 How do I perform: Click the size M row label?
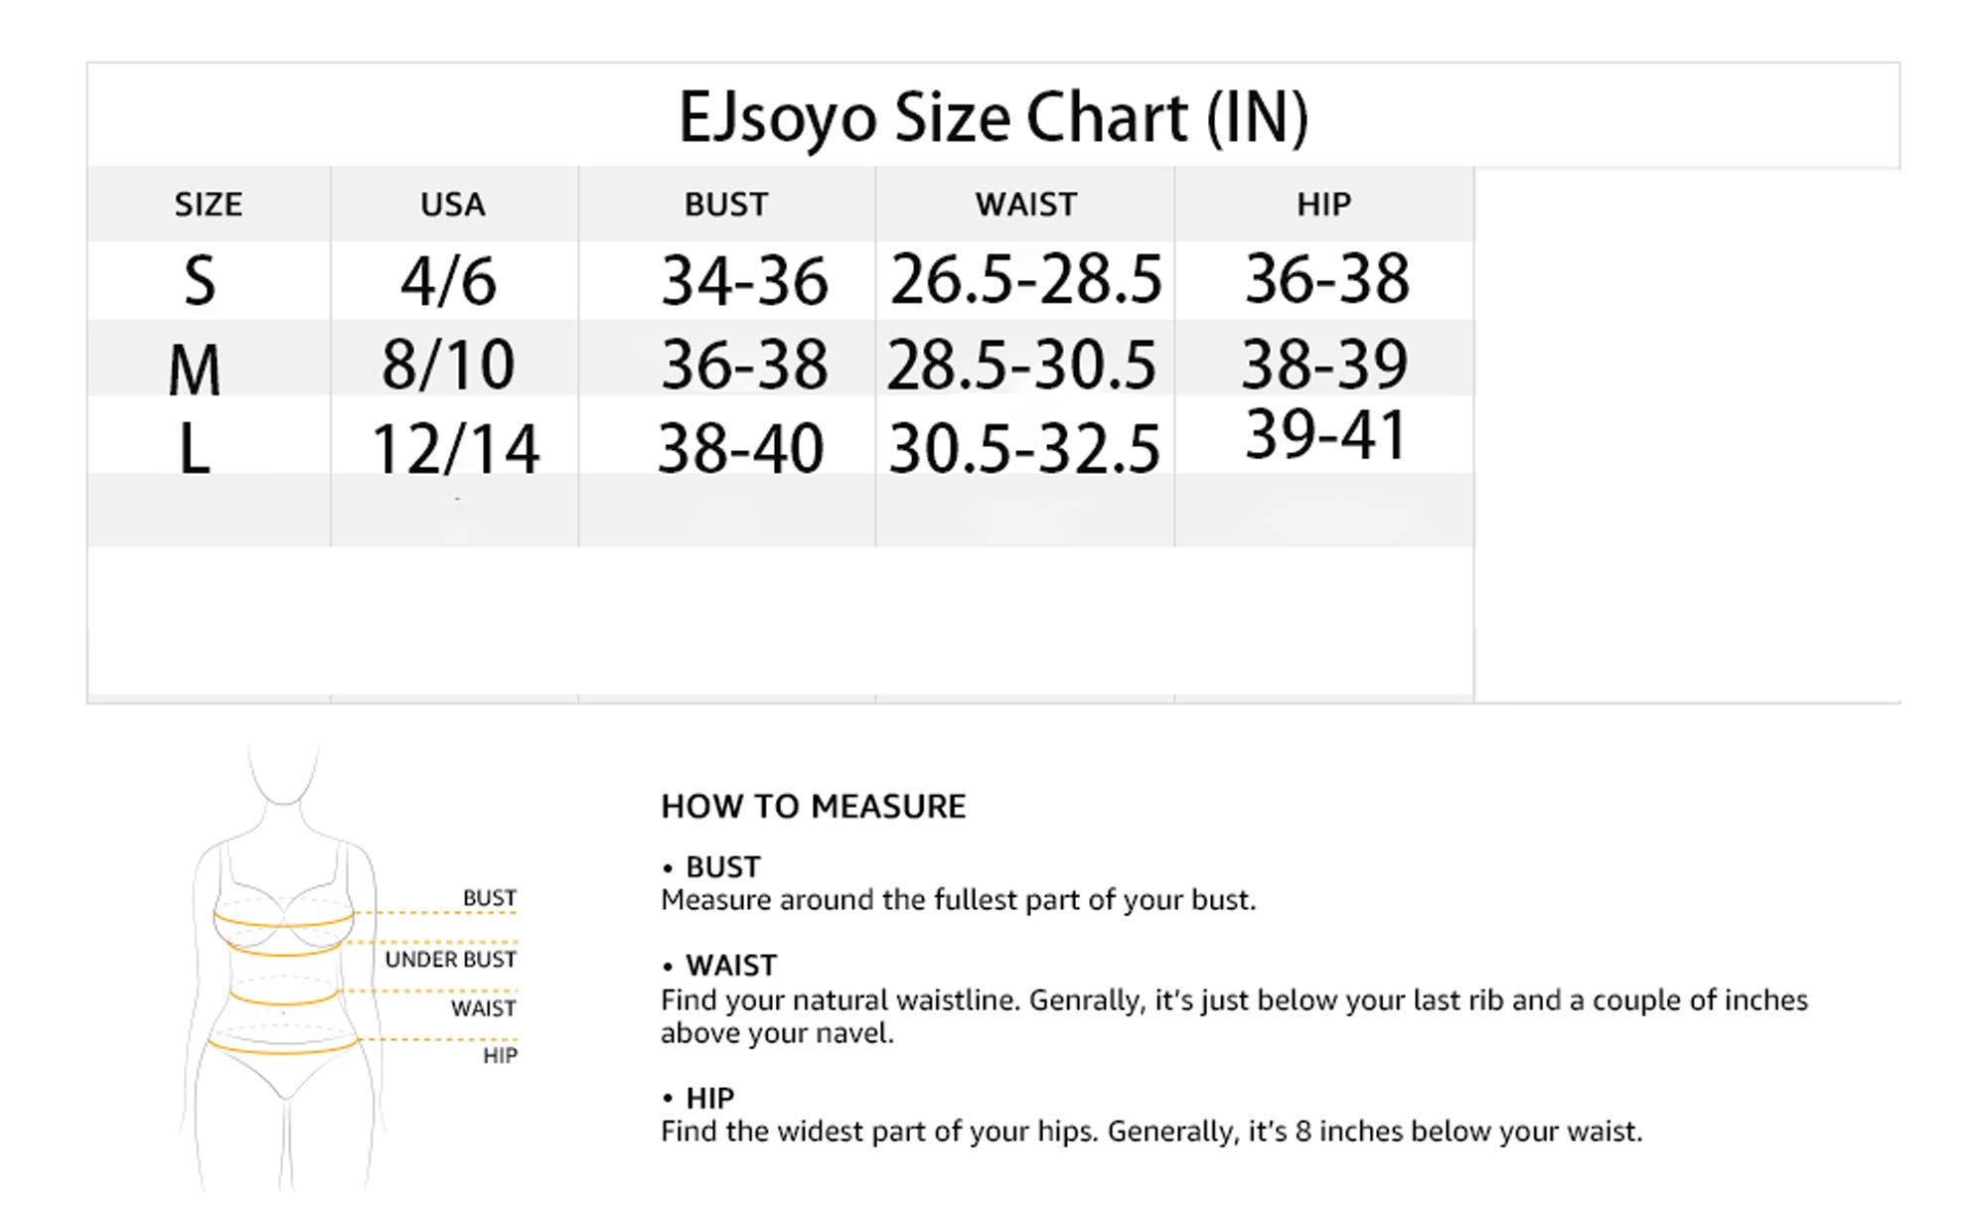pos(195,370)
